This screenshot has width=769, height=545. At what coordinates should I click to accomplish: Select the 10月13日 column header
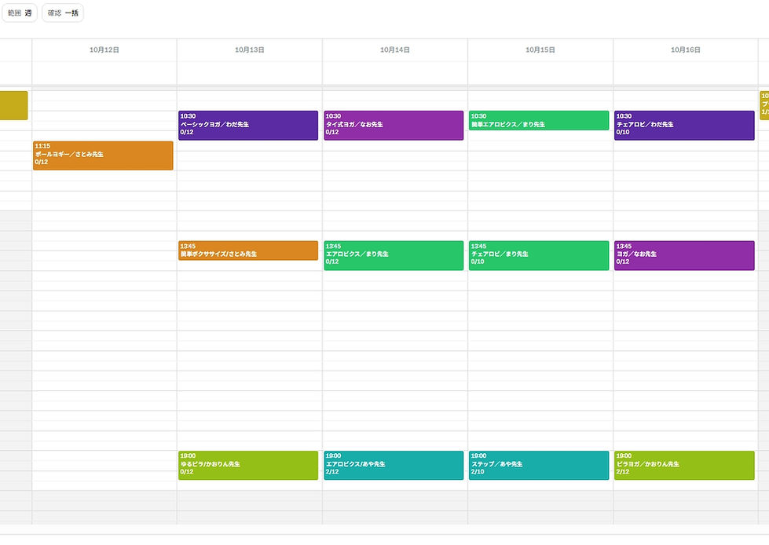[x=250, y=50]
